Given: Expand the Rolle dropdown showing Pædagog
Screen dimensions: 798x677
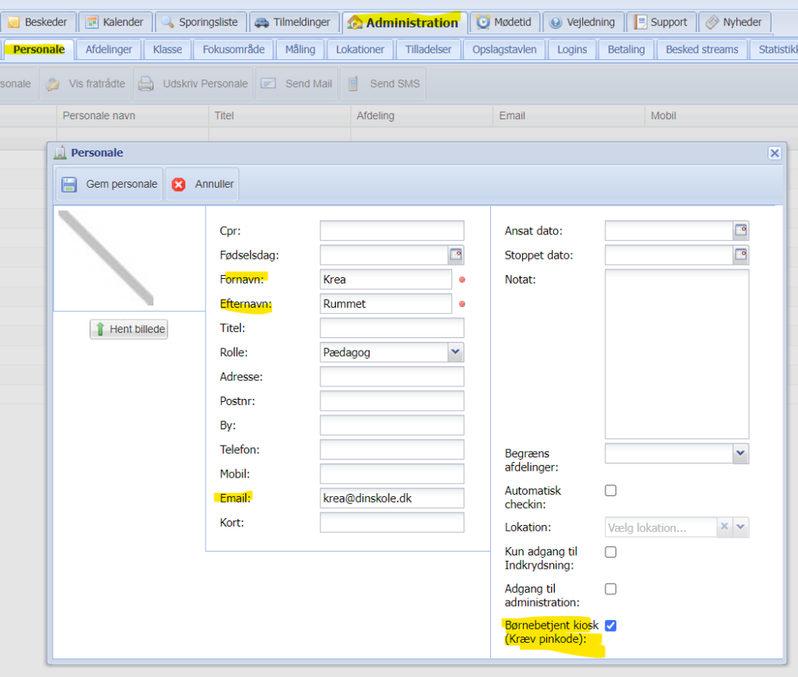Looking at the screenshot, I should [456, 352].
